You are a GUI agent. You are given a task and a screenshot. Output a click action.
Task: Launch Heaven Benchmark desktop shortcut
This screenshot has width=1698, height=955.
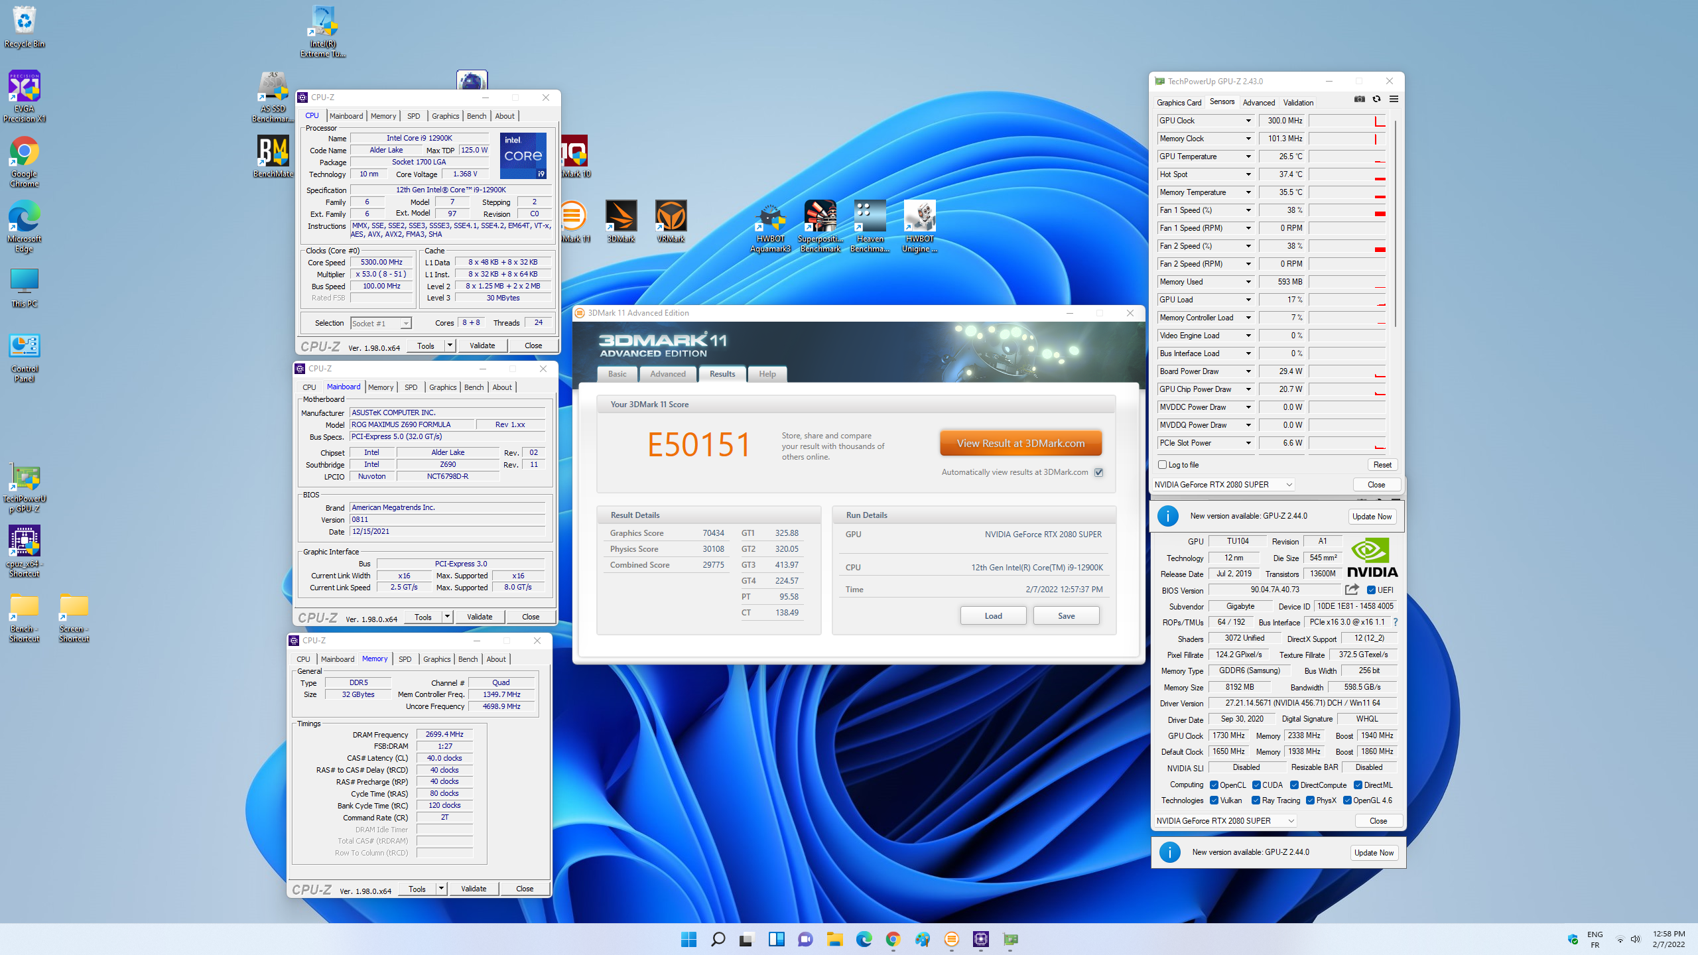[x=870, y=227]
